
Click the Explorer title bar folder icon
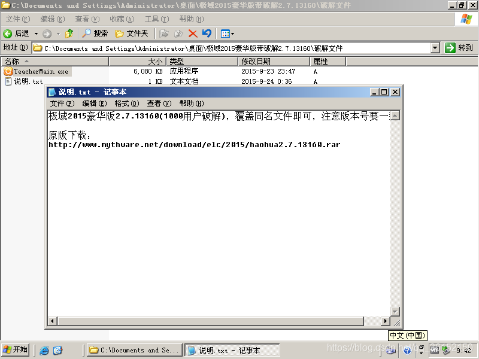5,5
